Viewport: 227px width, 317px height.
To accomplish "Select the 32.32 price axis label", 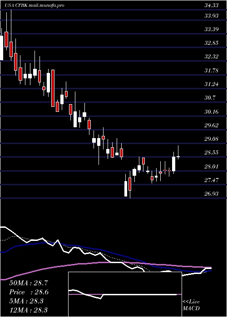I will [x=212, y=57].
